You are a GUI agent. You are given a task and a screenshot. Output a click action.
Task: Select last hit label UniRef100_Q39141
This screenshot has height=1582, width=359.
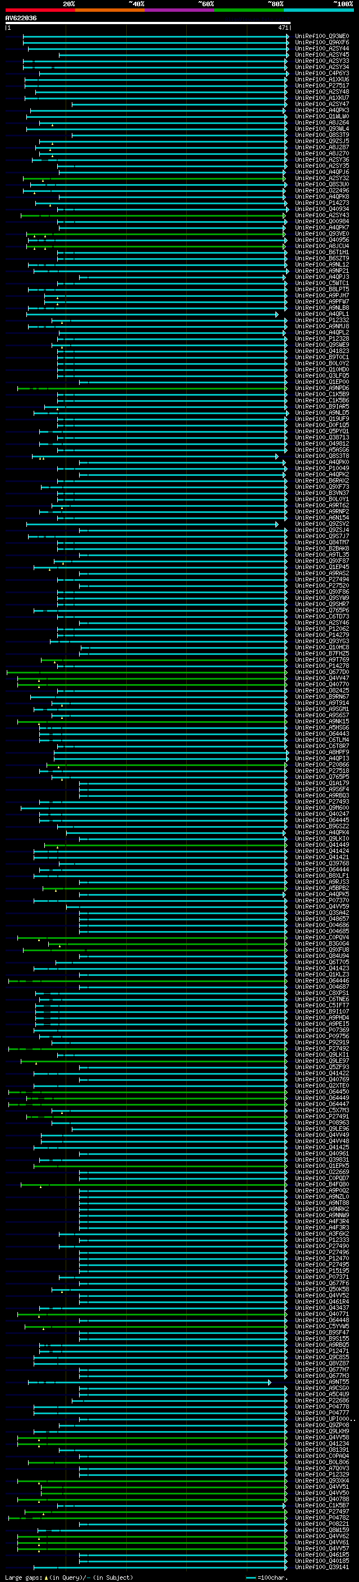pyautogui.click(x=322, y=1567)
